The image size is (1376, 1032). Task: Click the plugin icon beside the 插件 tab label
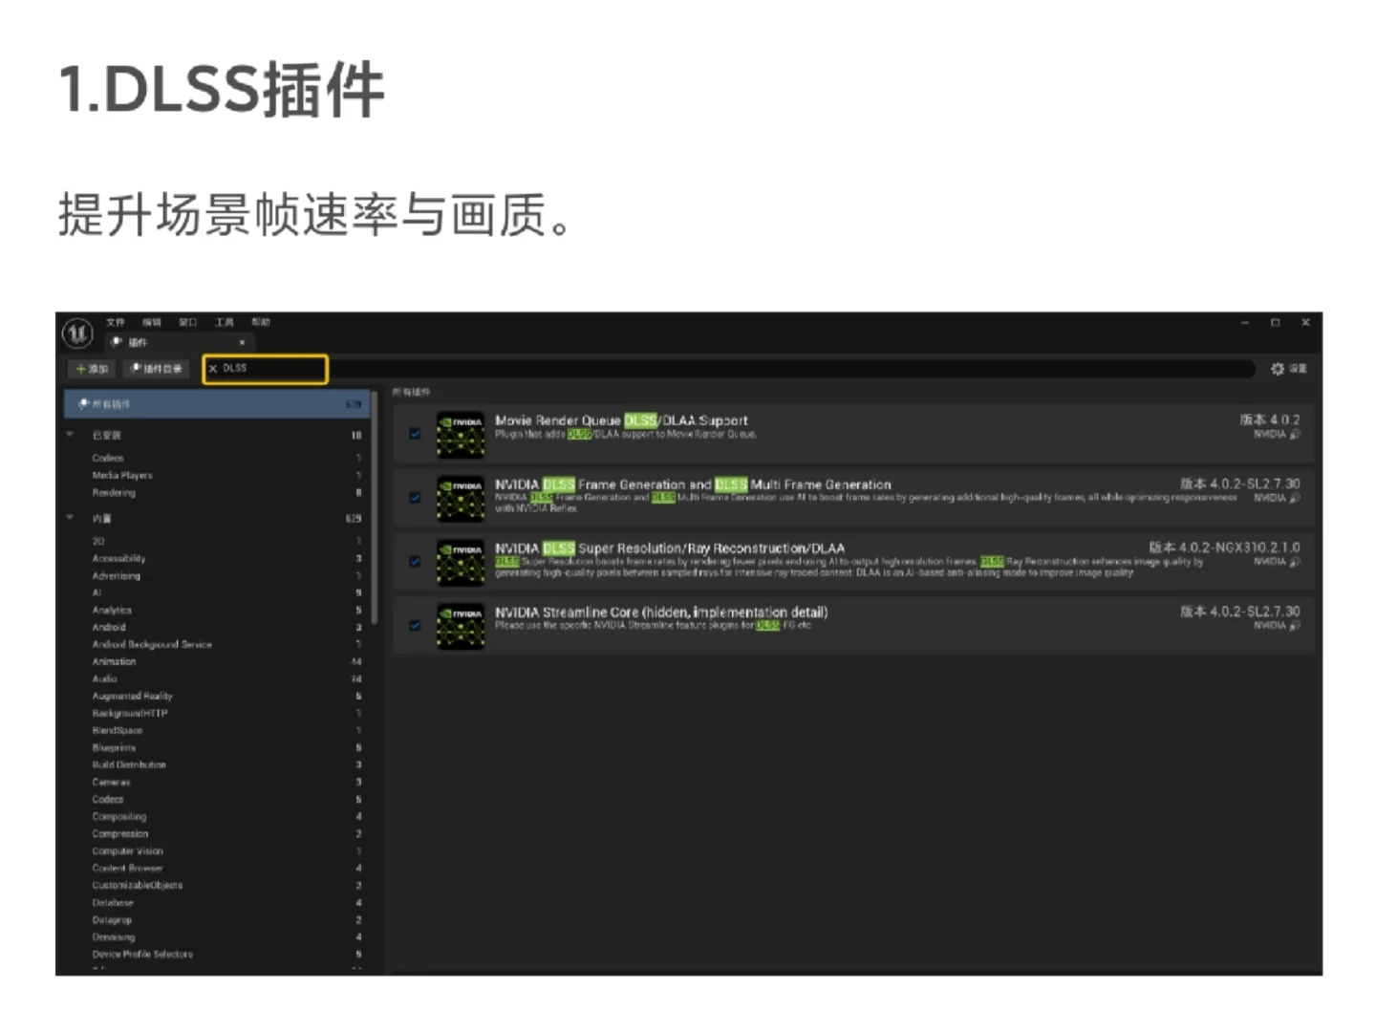click(118, 342)
